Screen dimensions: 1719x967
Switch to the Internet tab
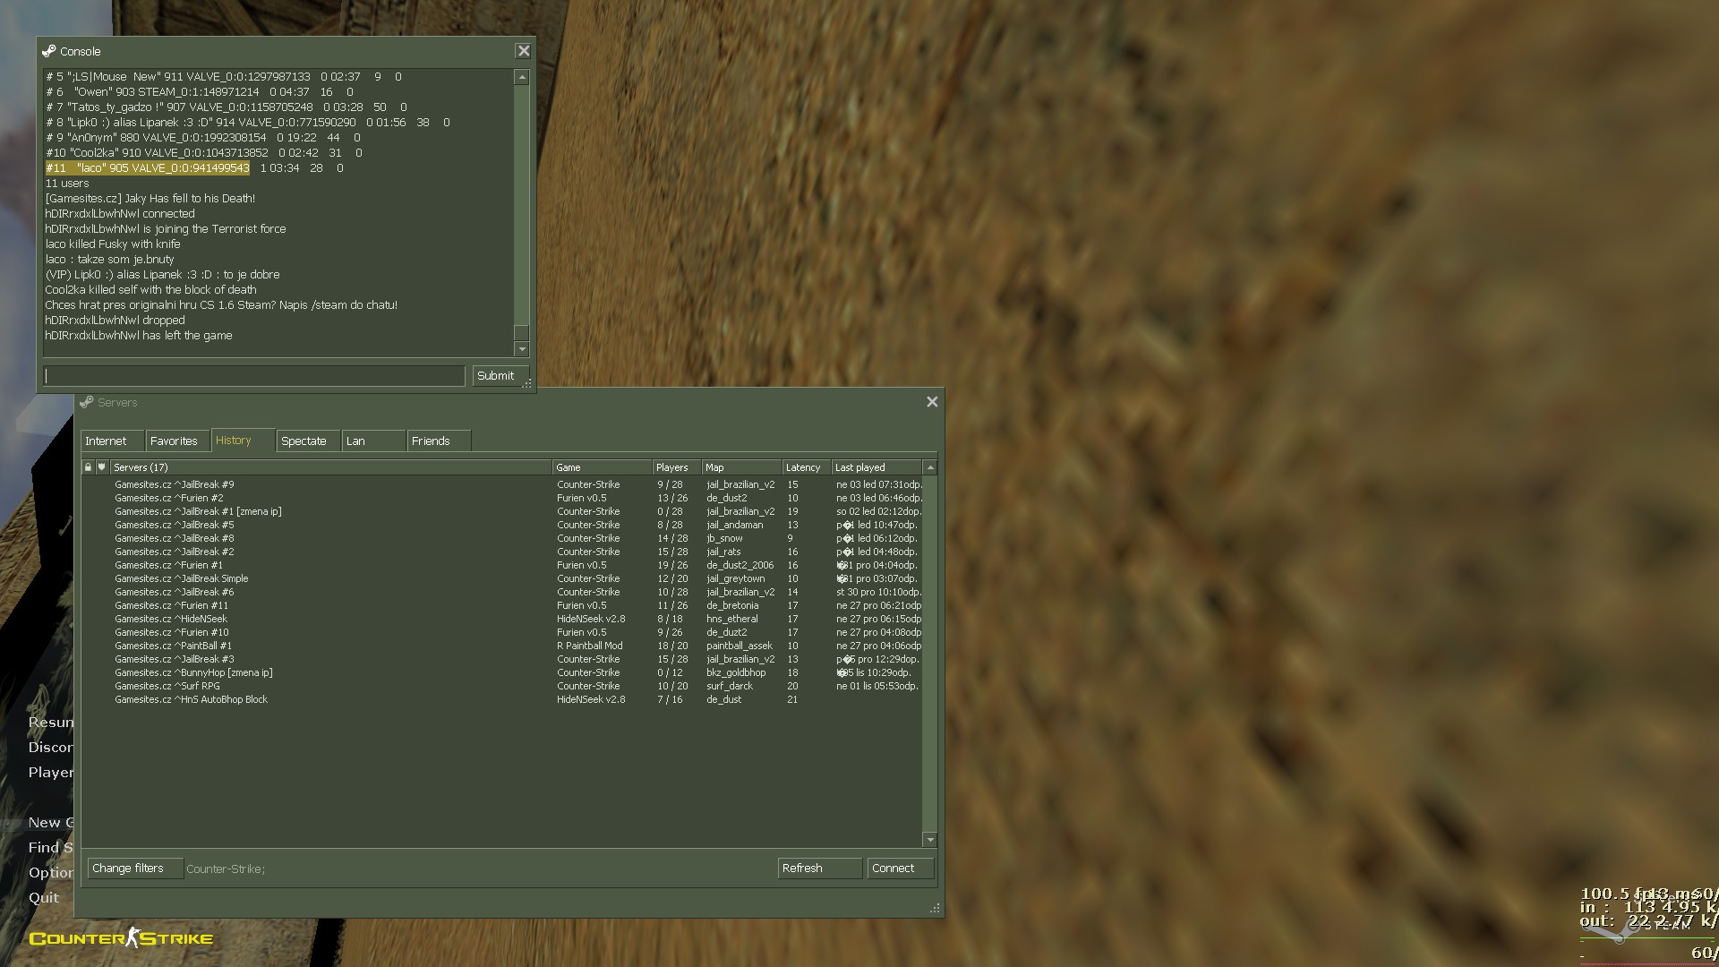(x=112, y=441)
